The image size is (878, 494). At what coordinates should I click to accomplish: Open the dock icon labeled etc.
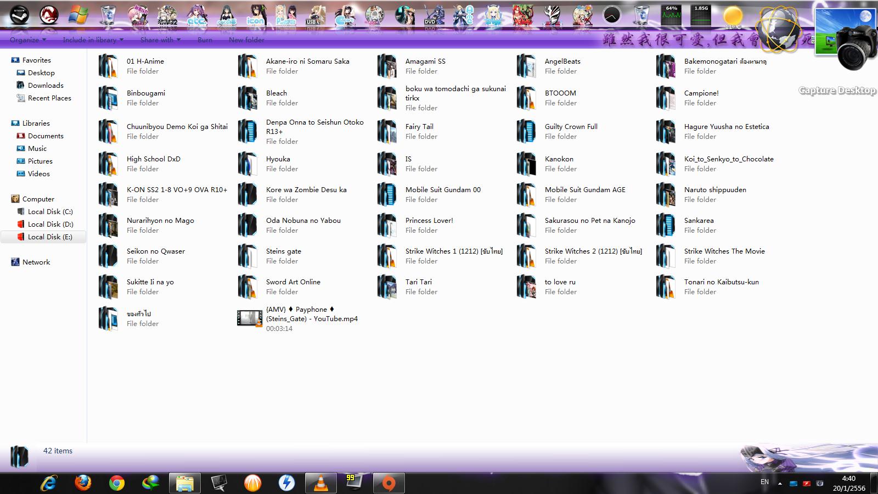(196, 15)
